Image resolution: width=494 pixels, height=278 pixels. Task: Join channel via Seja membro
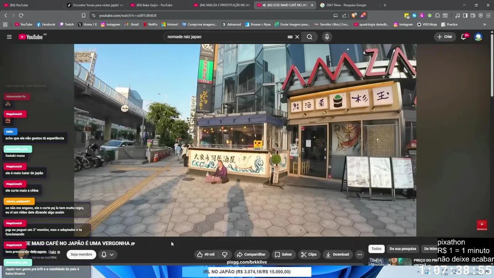[x=81, y=254]
